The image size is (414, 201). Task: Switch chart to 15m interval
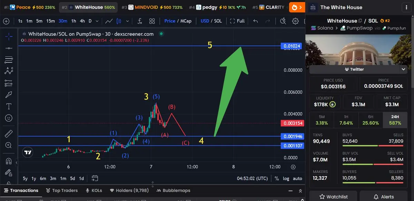(x=51, y=21)
